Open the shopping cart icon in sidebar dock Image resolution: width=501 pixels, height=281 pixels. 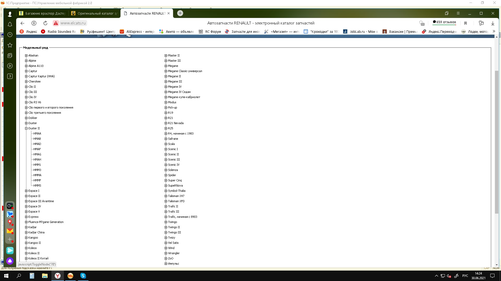tap(10, 214)
